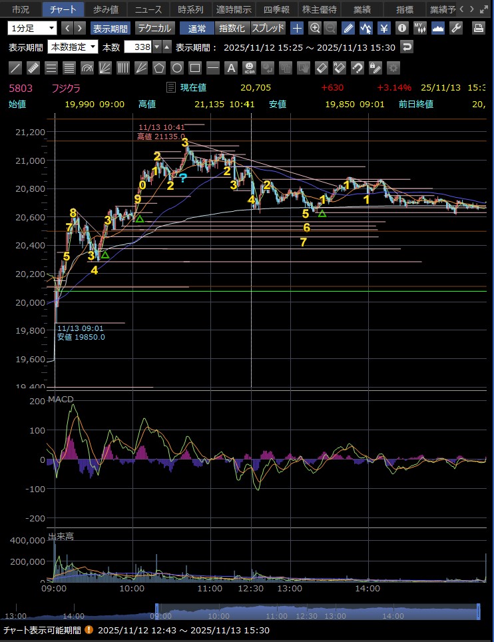This screenshot has height=642, width=494.
Task: Toggle the yen price display button
Action: click(384, 29)
